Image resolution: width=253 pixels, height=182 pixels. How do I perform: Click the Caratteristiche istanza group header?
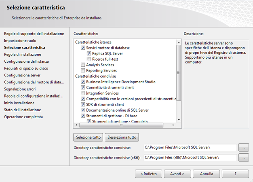point(93,42)
